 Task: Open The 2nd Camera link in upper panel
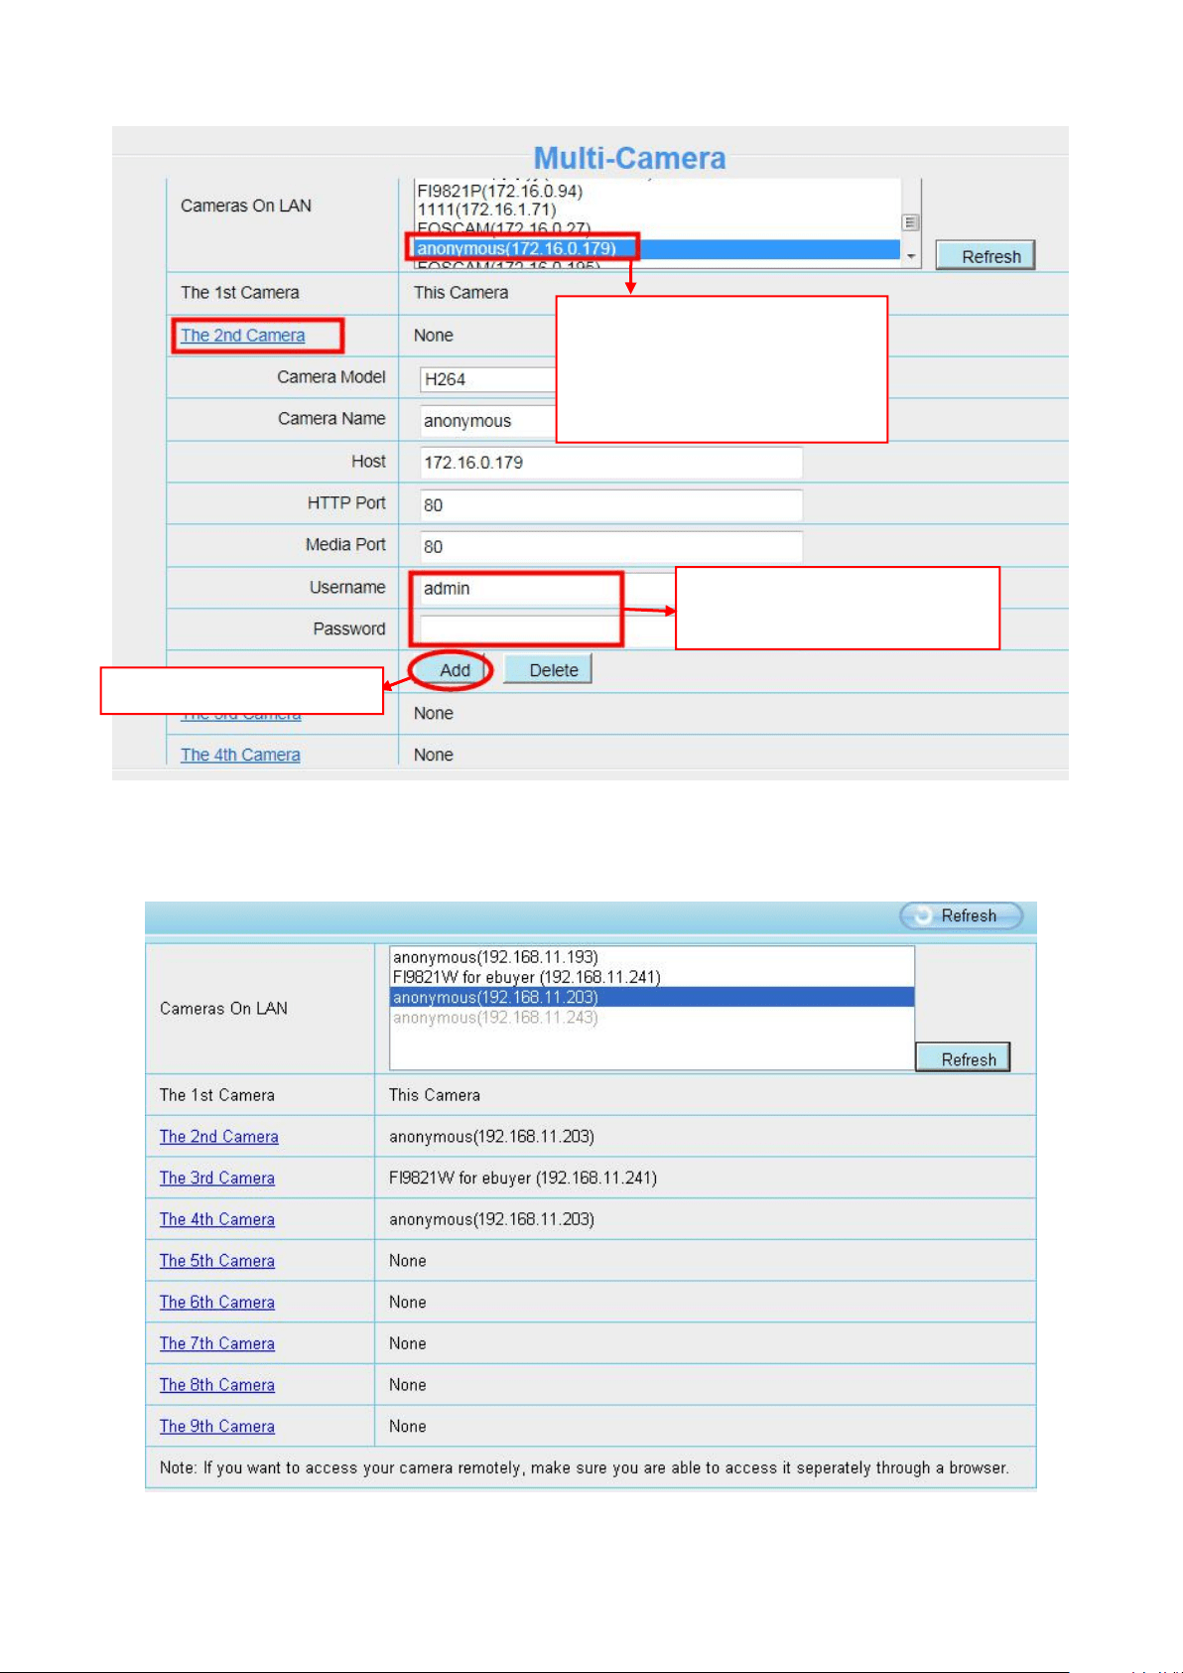(243, 336)
